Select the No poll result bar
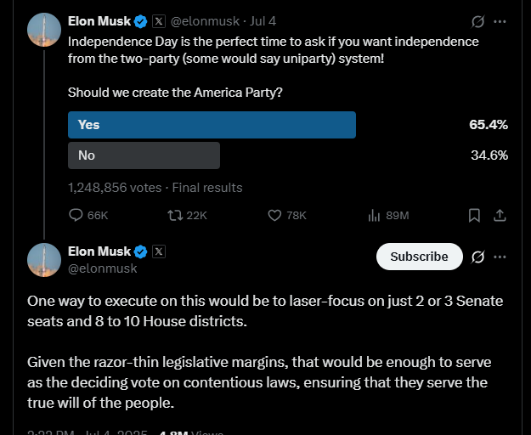The image size is (531, 435). [x=144, y=155]
